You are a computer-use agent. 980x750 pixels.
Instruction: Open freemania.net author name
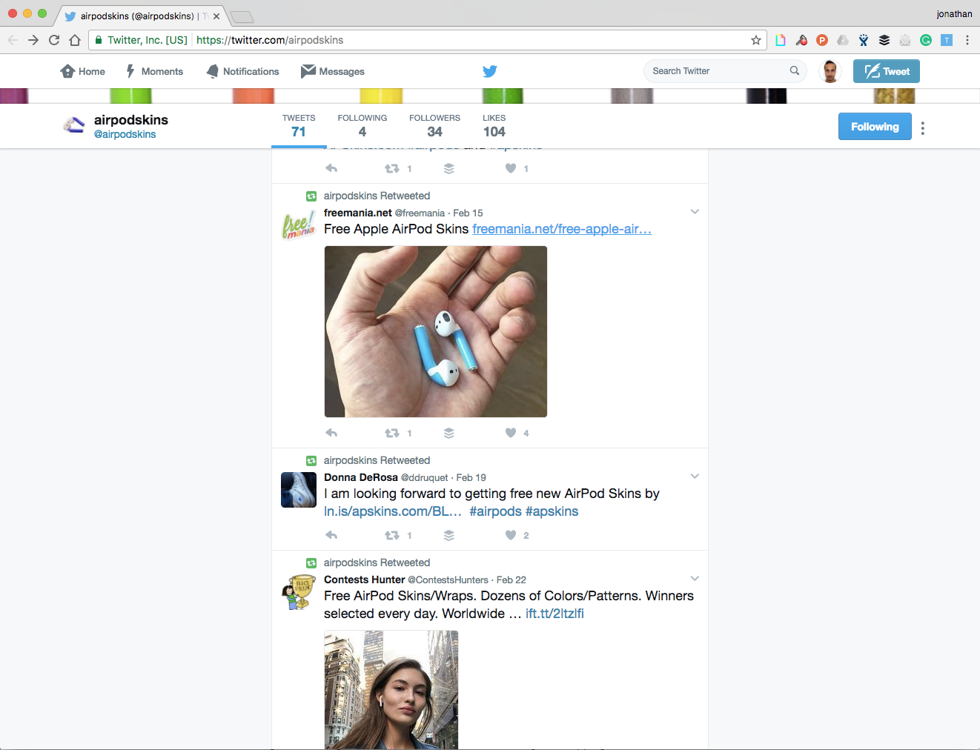(358, 213)
